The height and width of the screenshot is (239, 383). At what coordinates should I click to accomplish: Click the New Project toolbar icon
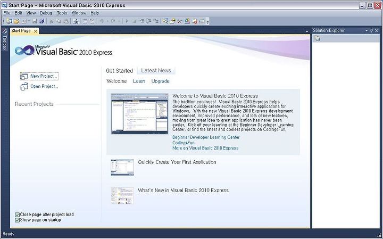coord(9,21)
